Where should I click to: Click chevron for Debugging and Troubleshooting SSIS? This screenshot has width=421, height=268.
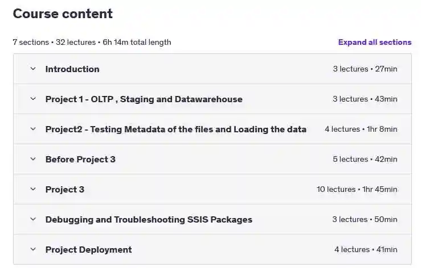coord(33,219)
